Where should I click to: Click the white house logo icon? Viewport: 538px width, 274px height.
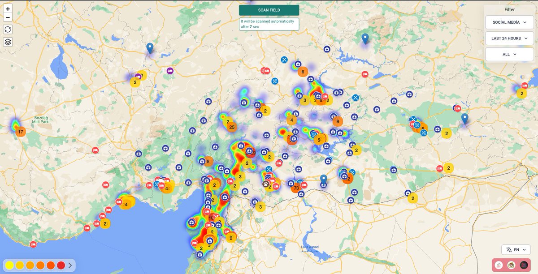(499, 265)
